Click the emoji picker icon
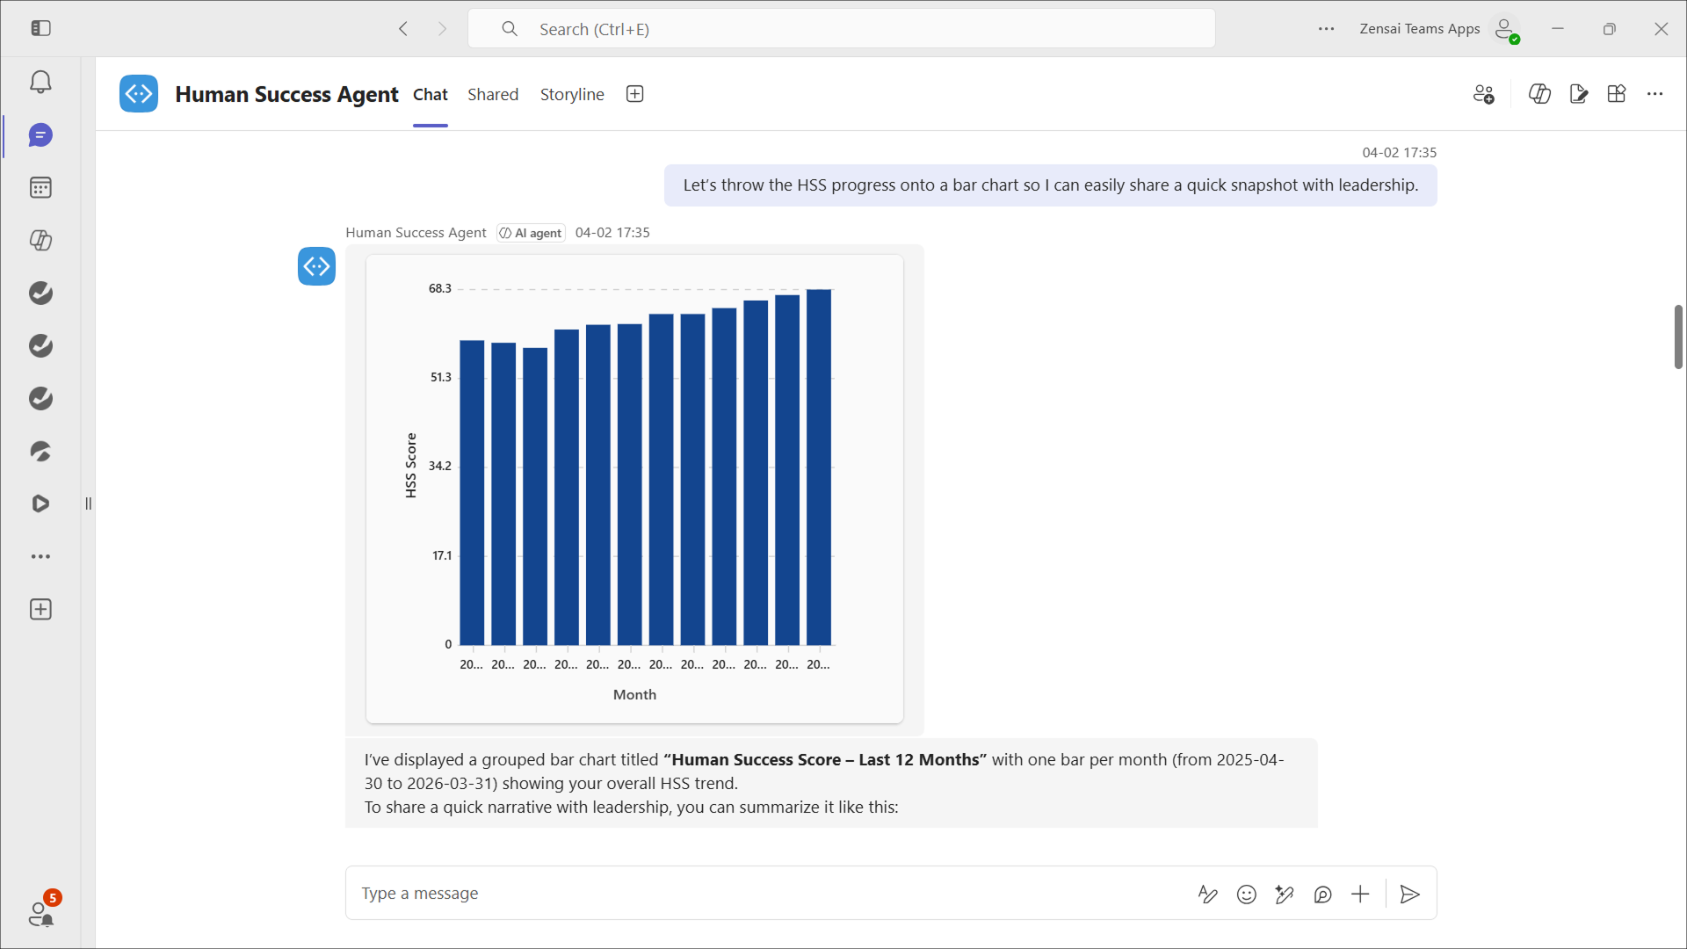 (1246, 894)
